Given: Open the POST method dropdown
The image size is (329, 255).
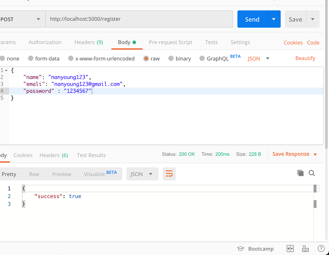Looking at the screenshot, I should tap(38, 19).
